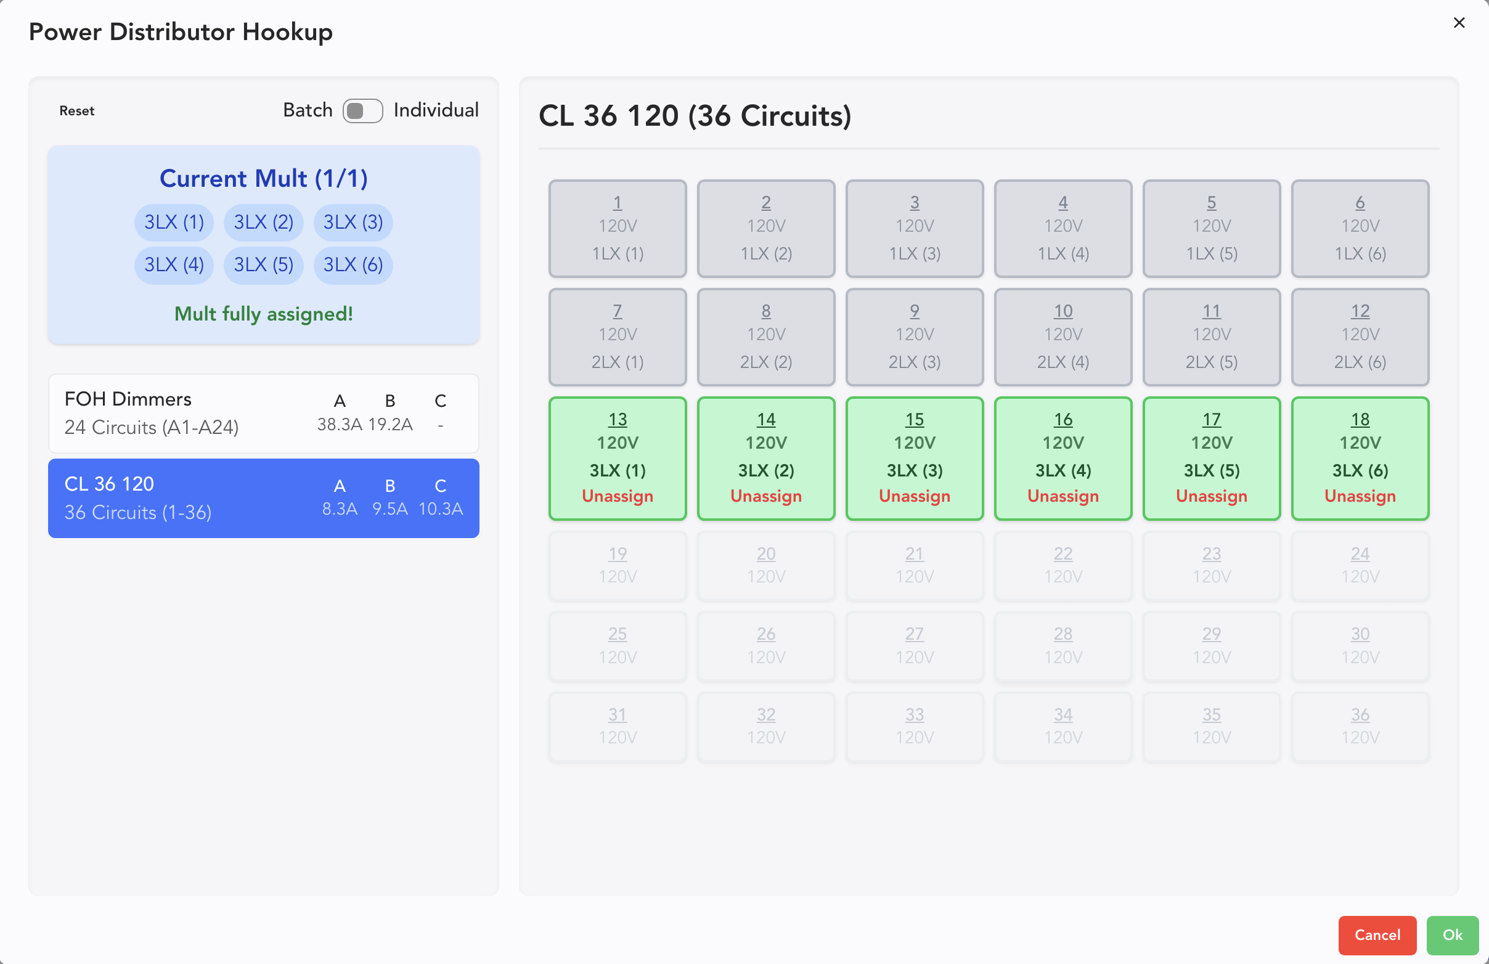Image resolution: width=1489 pixels, height=964 pixels.
Task: Select the FOH Dimmers distributor
Action: [x=263, y=413]
